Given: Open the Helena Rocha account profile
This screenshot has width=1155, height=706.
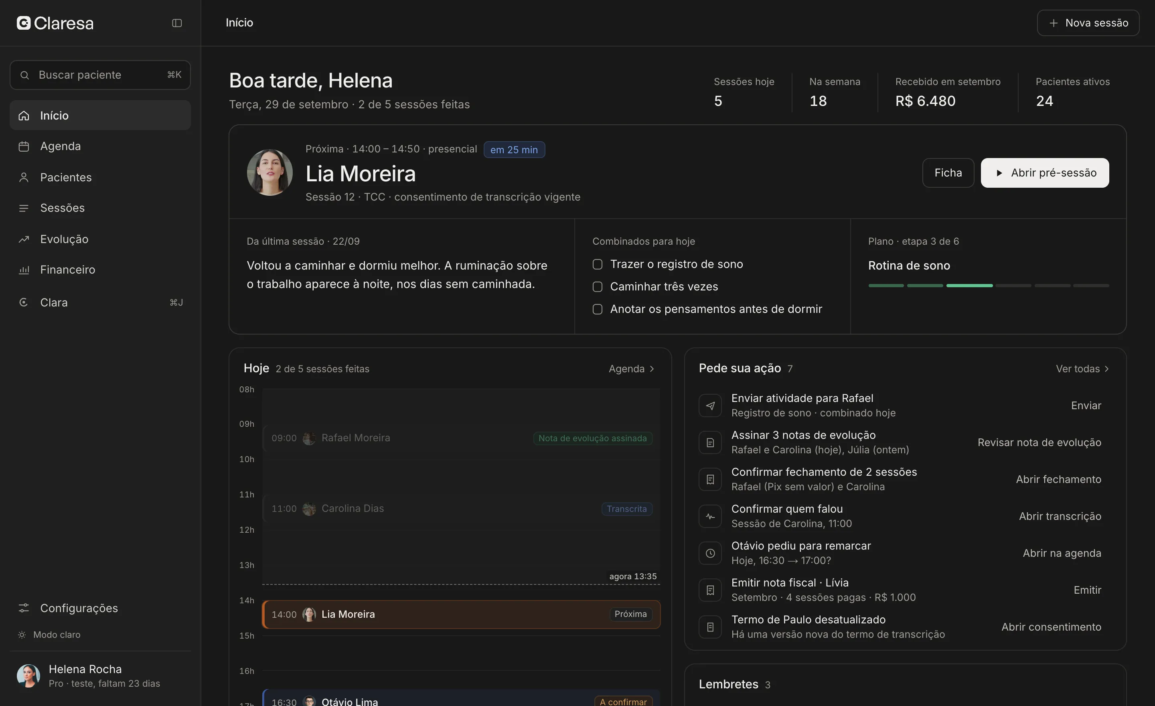Looking at the screenshot, I should coord(100,676).
